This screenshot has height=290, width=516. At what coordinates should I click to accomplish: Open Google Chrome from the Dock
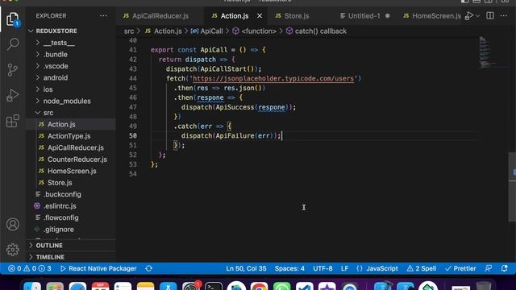click(259, 286)
